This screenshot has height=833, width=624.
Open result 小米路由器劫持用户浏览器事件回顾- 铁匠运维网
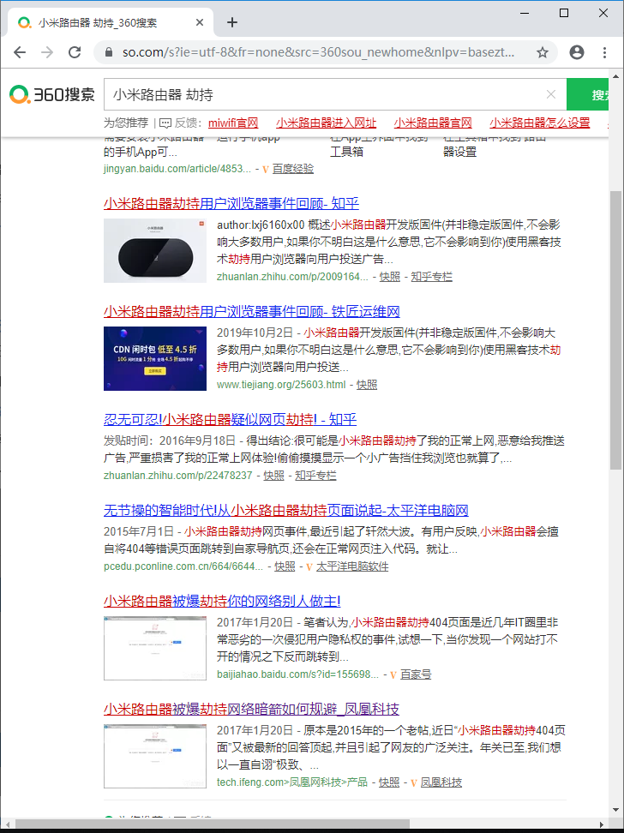pos(251,311)
